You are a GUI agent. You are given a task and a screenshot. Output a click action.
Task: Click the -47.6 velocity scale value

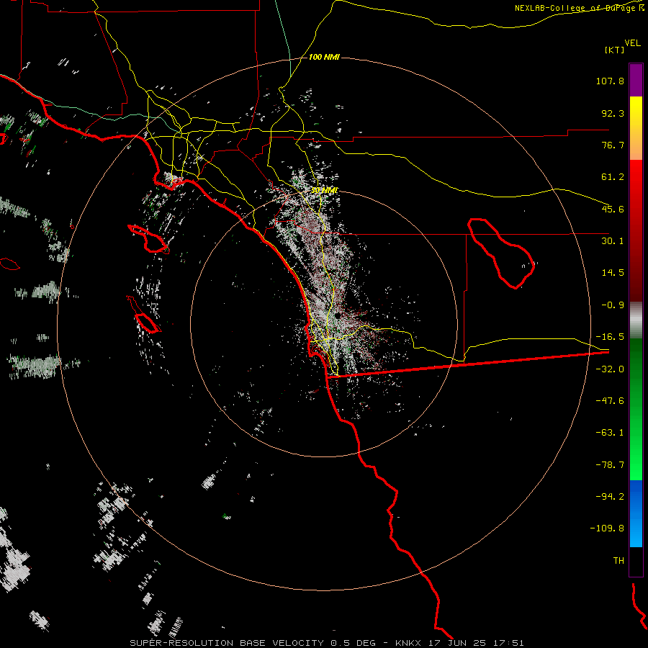610,401
